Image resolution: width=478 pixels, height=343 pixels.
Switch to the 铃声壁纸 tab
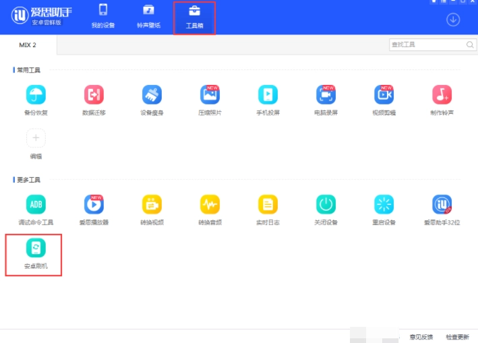[x=148, y=17]
